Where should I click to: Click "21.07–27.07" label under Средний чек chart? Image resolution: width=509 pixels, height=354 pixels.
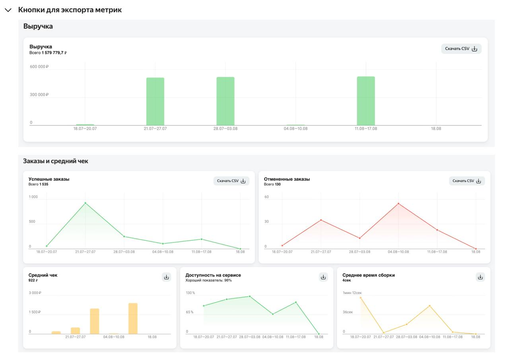(x=75, y=337)
